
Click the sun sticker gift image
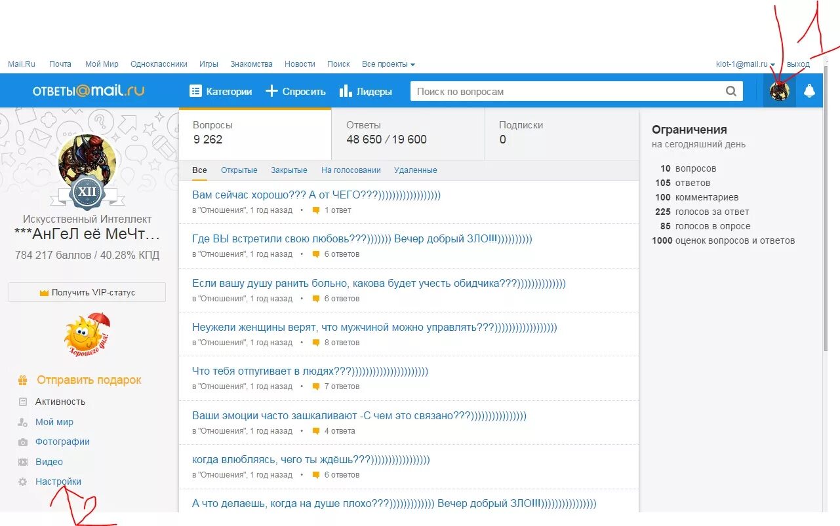(x=87, y=335)
